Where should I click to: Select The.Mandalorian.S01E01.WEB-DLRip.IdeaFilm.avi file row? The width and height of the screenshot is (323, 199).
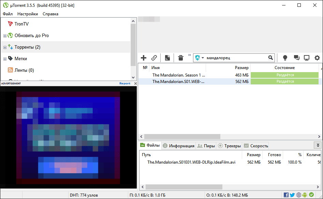[x=230, y=162]
